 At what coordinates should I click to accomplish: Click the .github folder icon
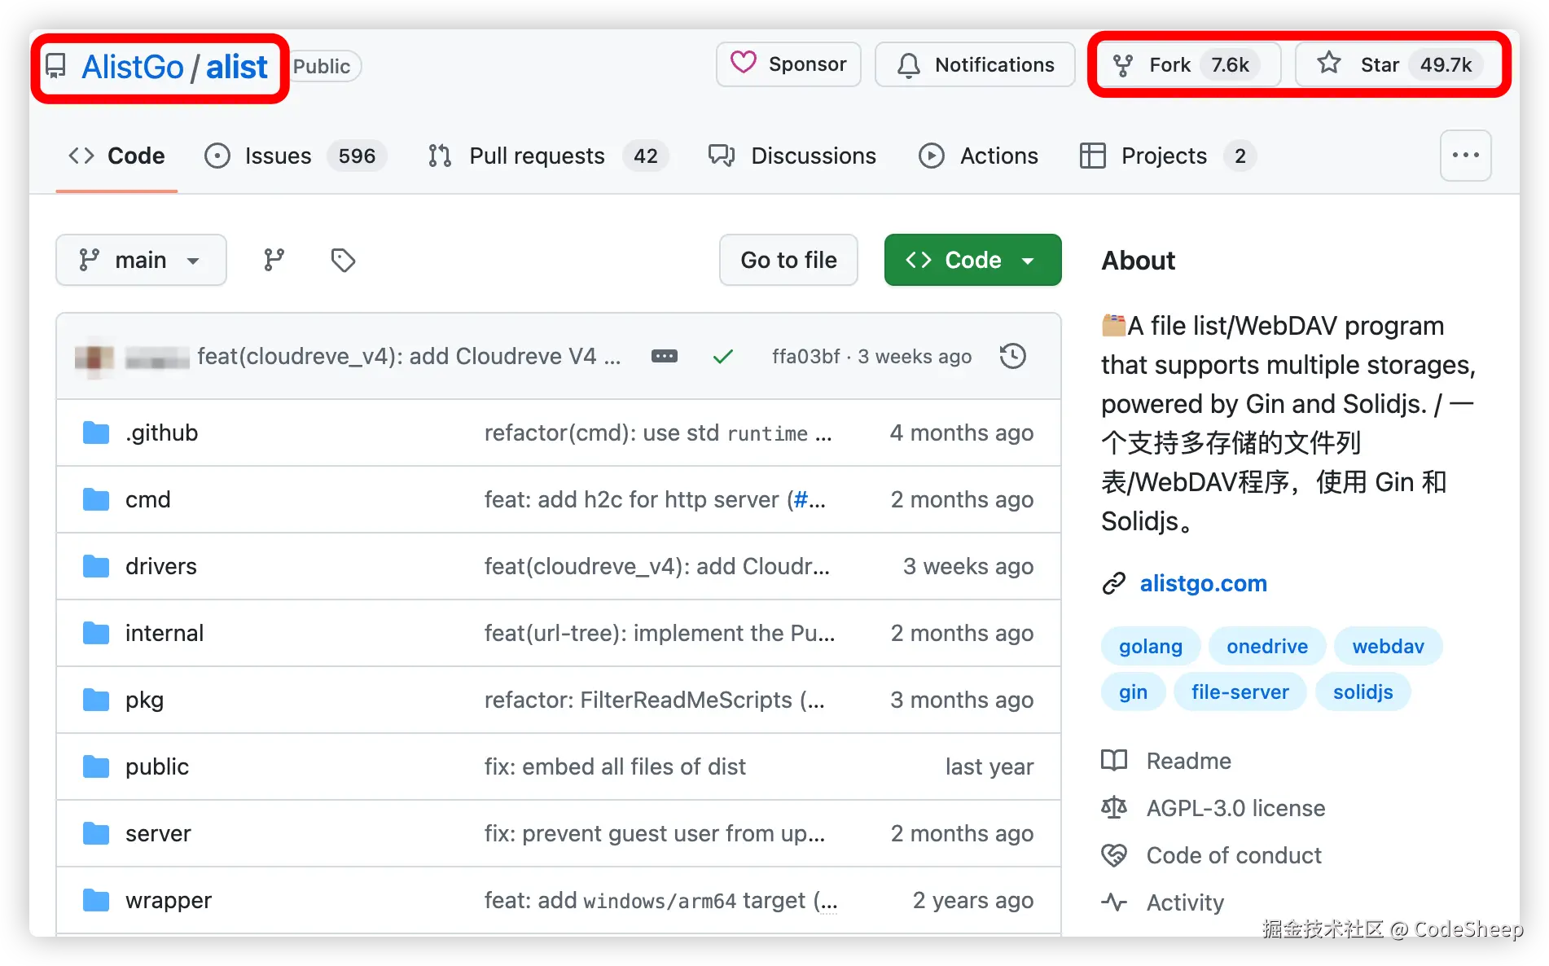coord(96,433)
